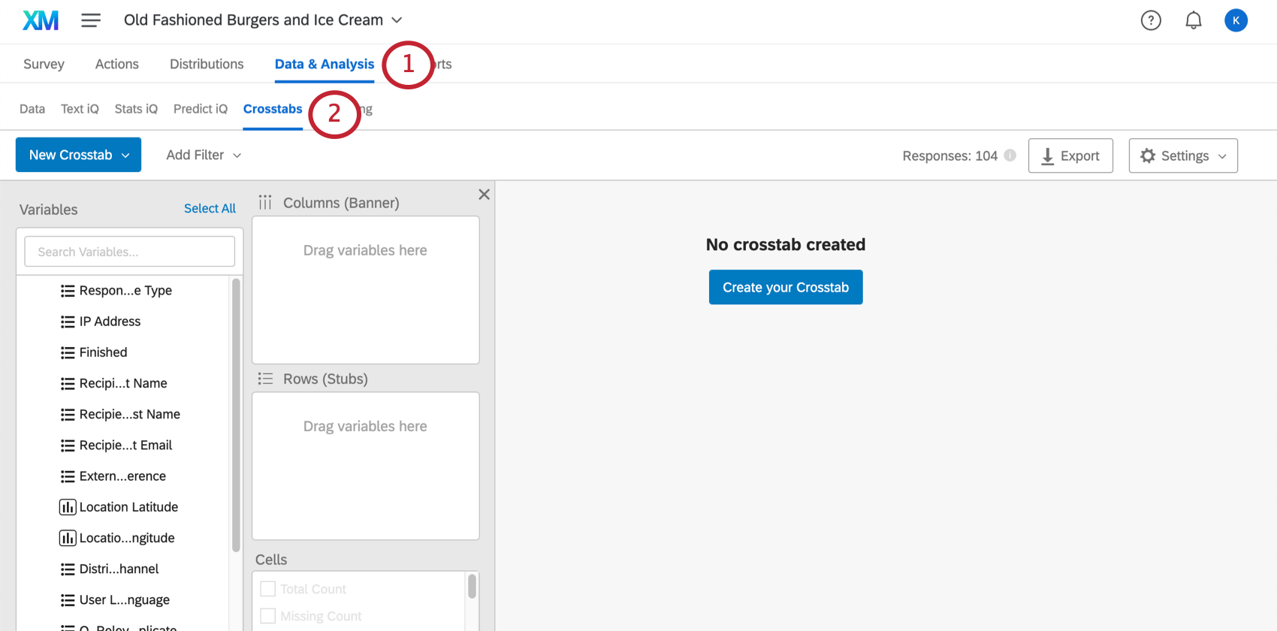Image resolution: width=1277 pixels, height=631 pixels.
Task: Select the Respon...e Type variable label
Action: pyautogui.click(x=125, y=291)
